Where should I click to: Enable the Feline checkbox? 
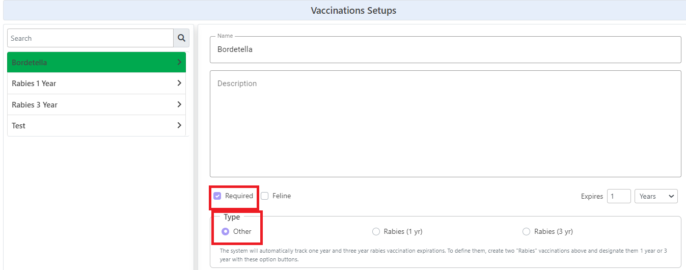tap(265, 196)
